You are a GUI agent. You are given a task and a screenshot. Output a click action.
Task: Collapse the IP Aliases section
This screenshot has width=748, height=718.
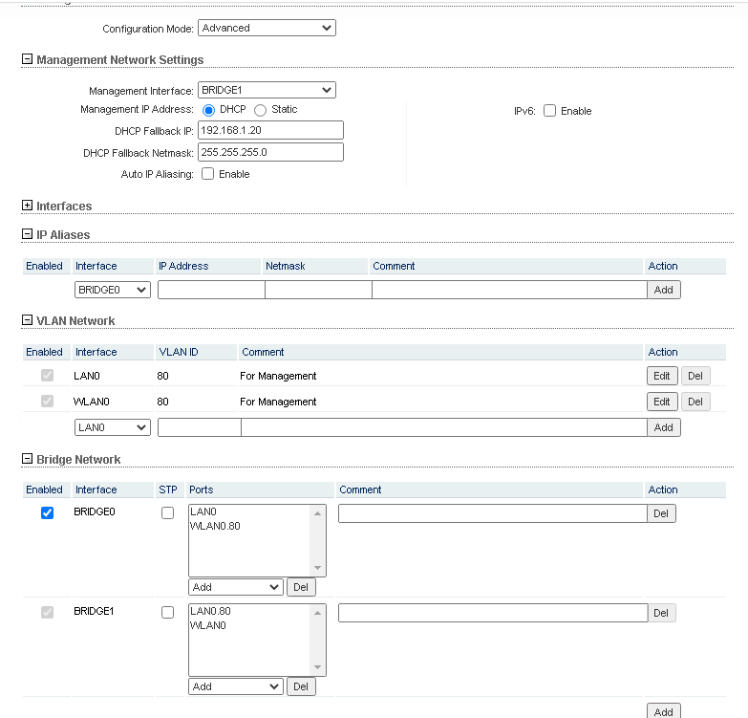click(27, 234)
